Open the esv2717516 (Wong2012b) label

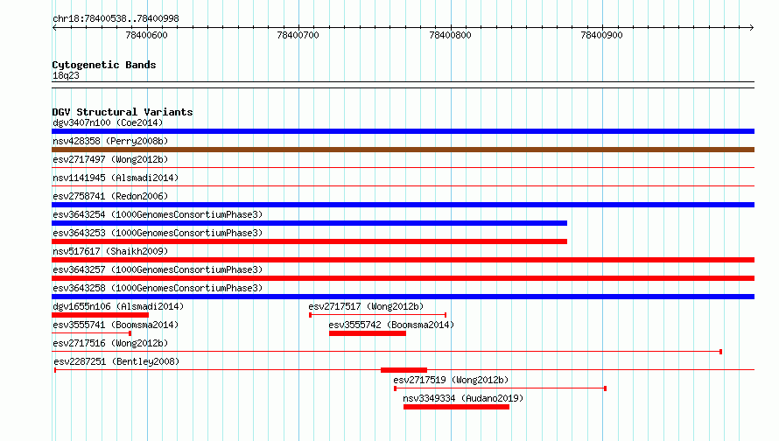[x=110, y=343]
